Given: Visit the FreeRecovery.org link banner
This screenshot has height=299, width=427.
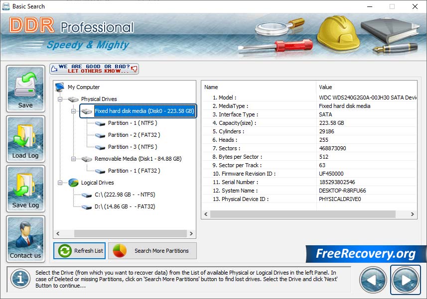Looking at the screenshot, I should tap(366, 254).
